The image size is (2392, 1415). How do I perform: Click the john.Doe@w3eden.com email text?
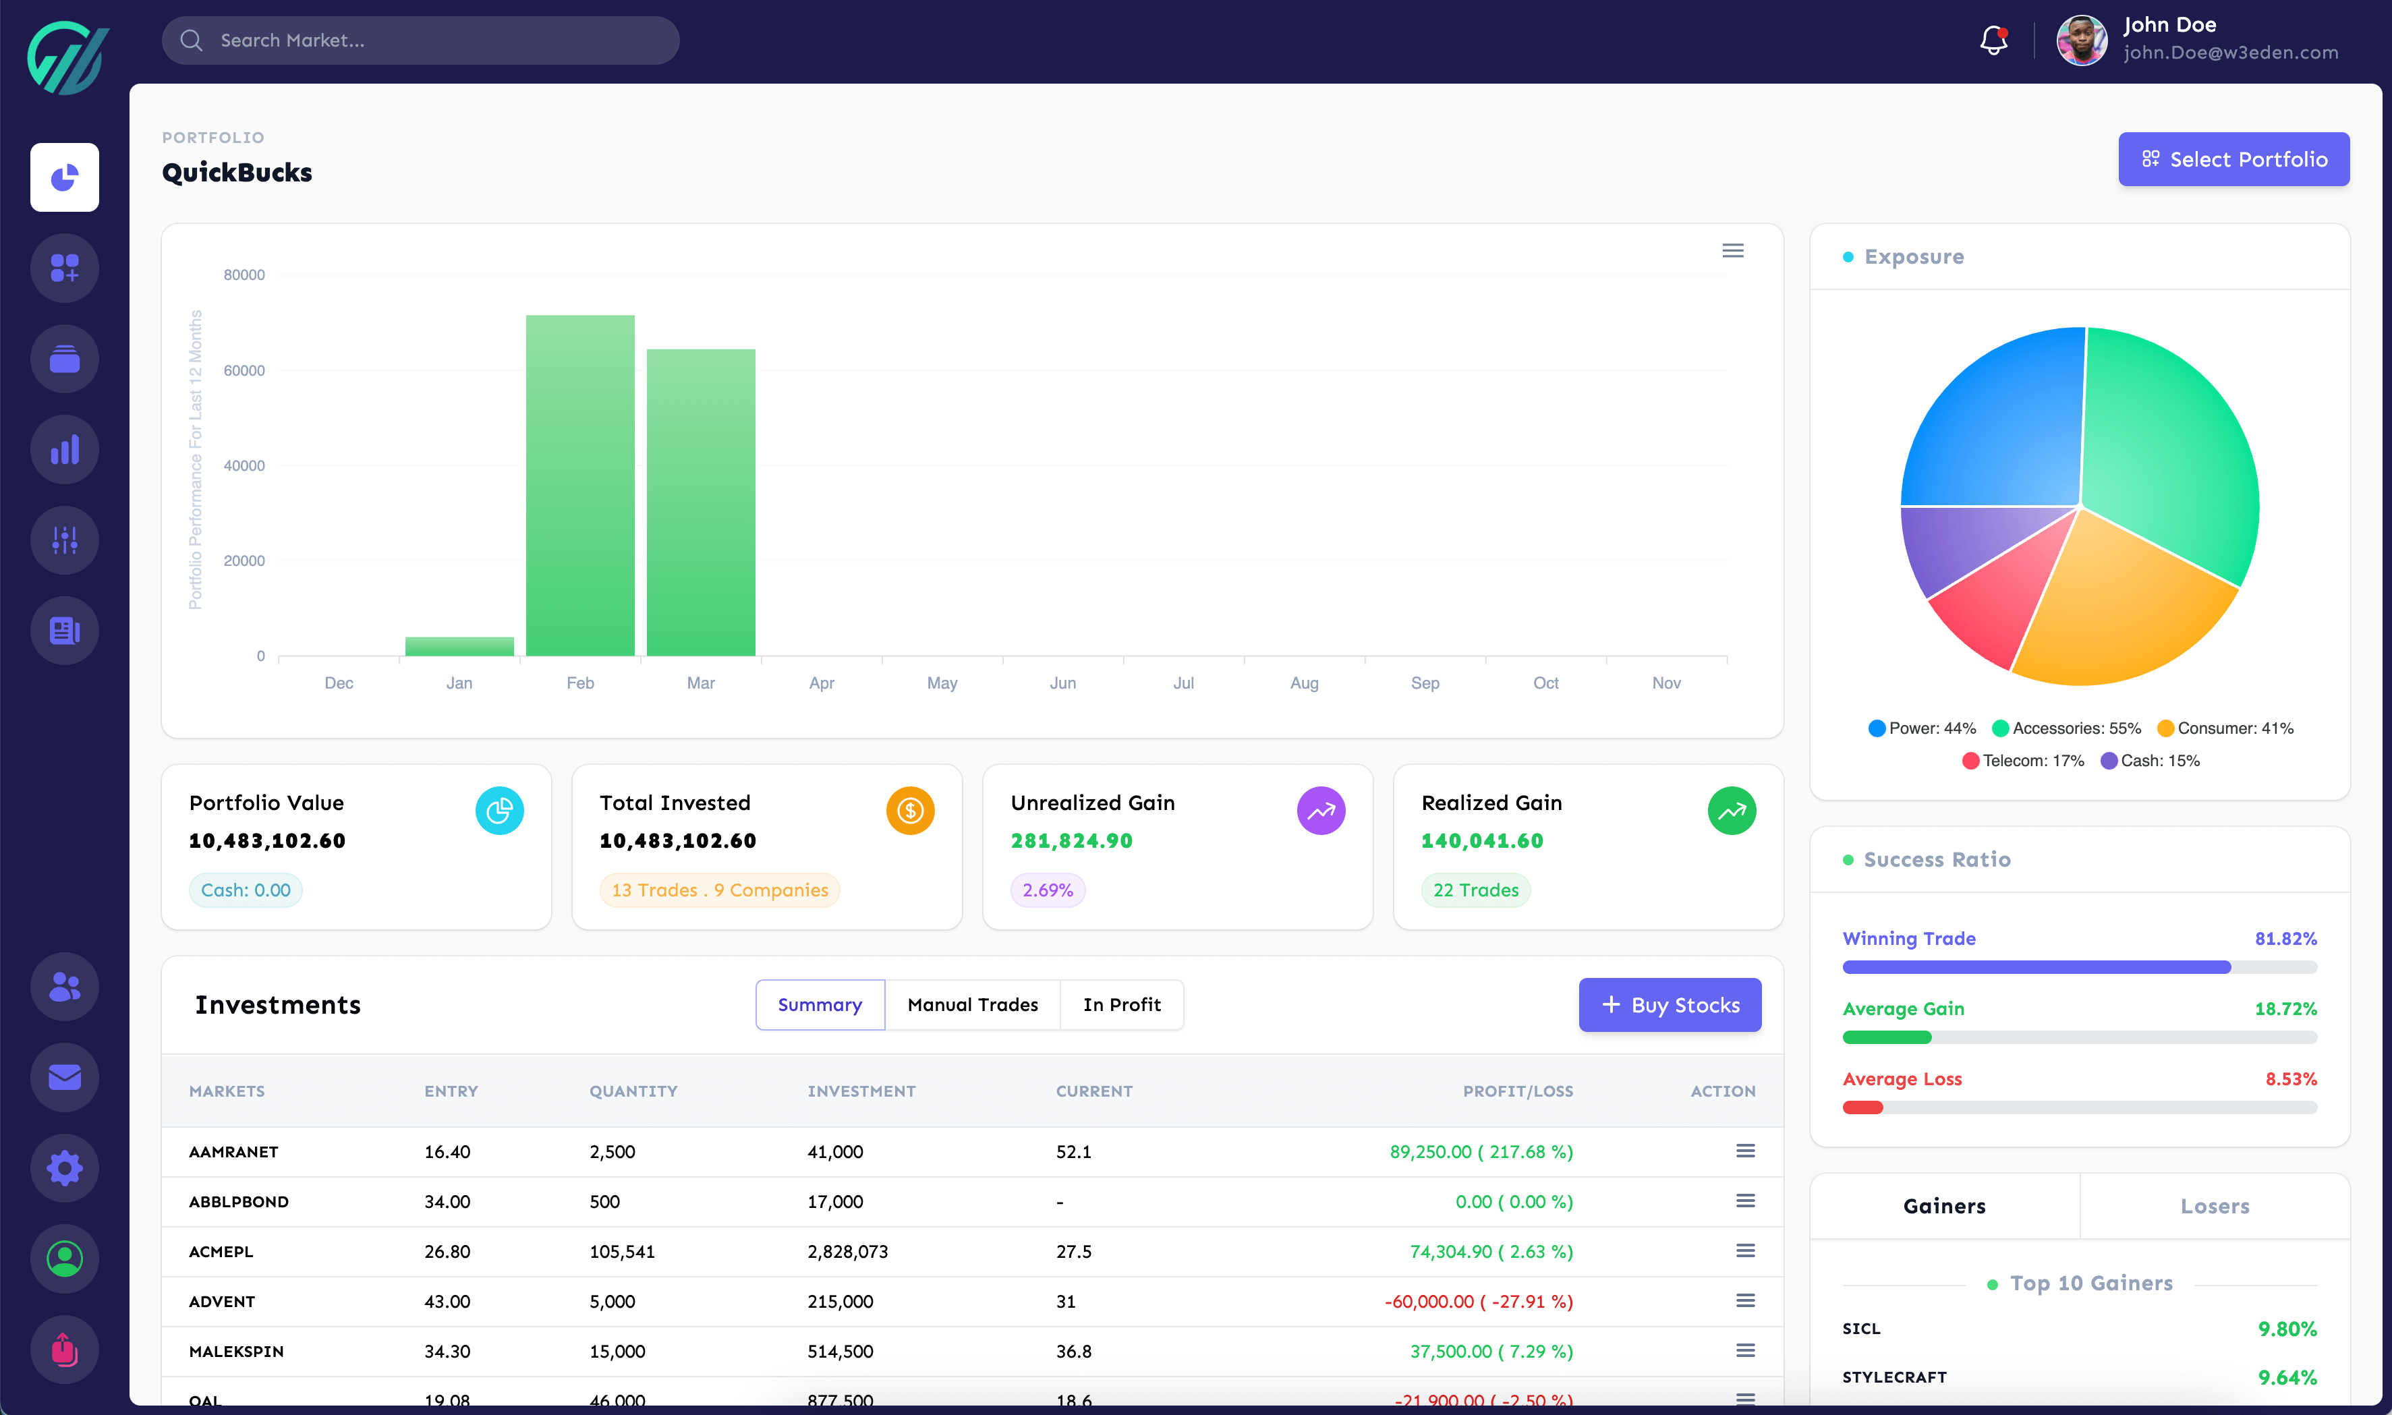pyautogui.click(x=2231, y=53)
